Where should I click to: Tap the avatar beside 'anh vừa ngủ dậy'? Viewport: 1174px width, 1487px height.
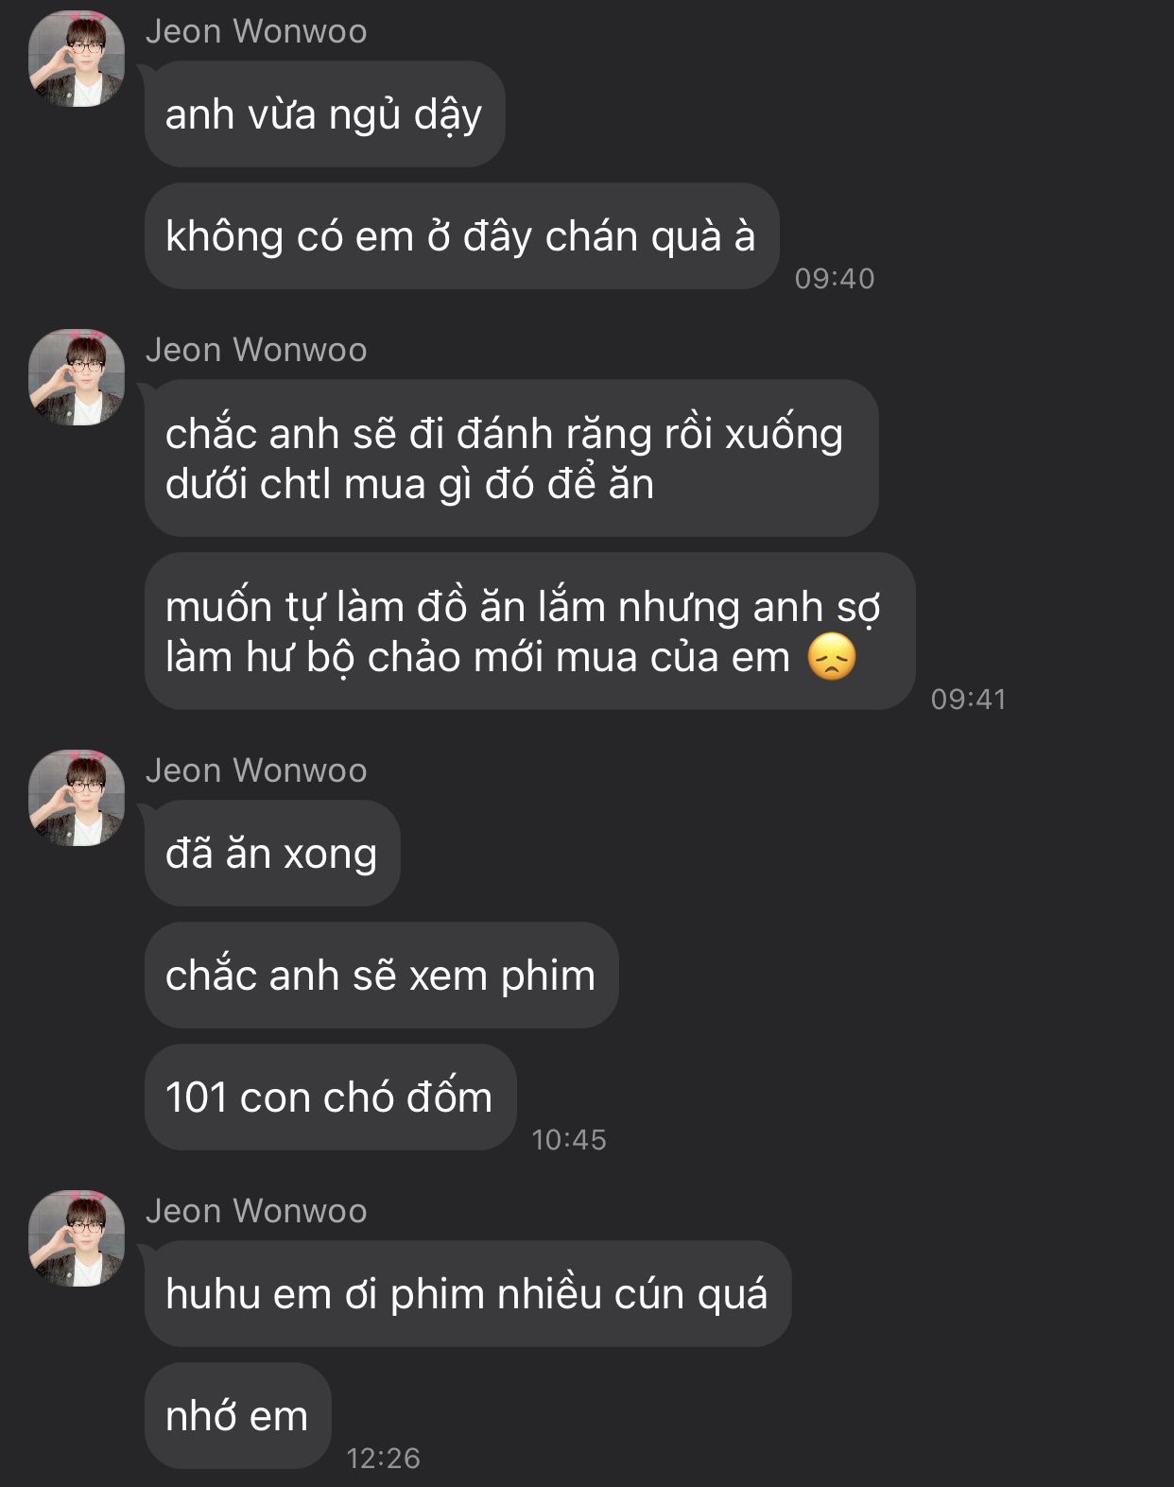[77, 59]
